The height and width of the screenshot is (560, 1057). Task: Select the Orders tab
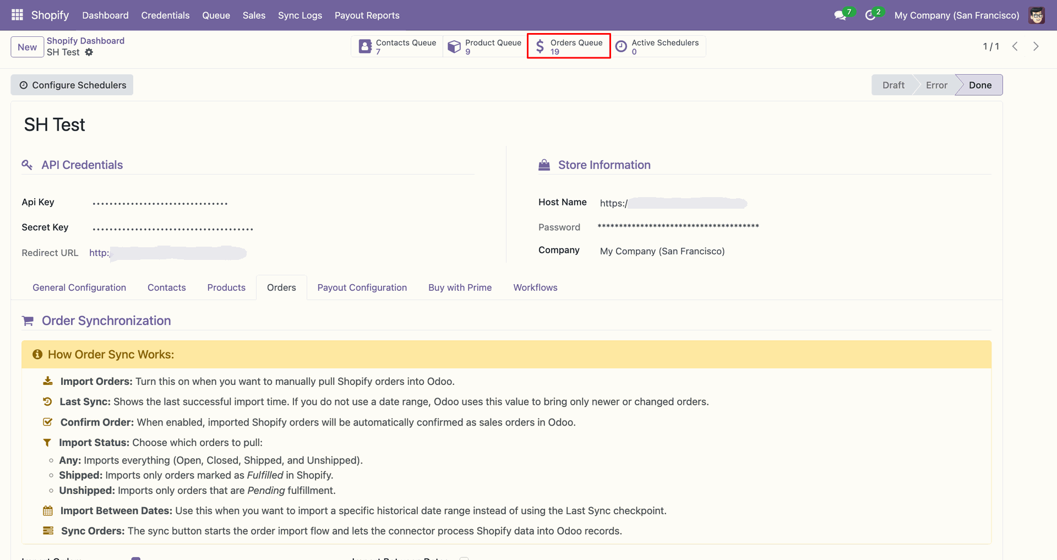point(281,287)
